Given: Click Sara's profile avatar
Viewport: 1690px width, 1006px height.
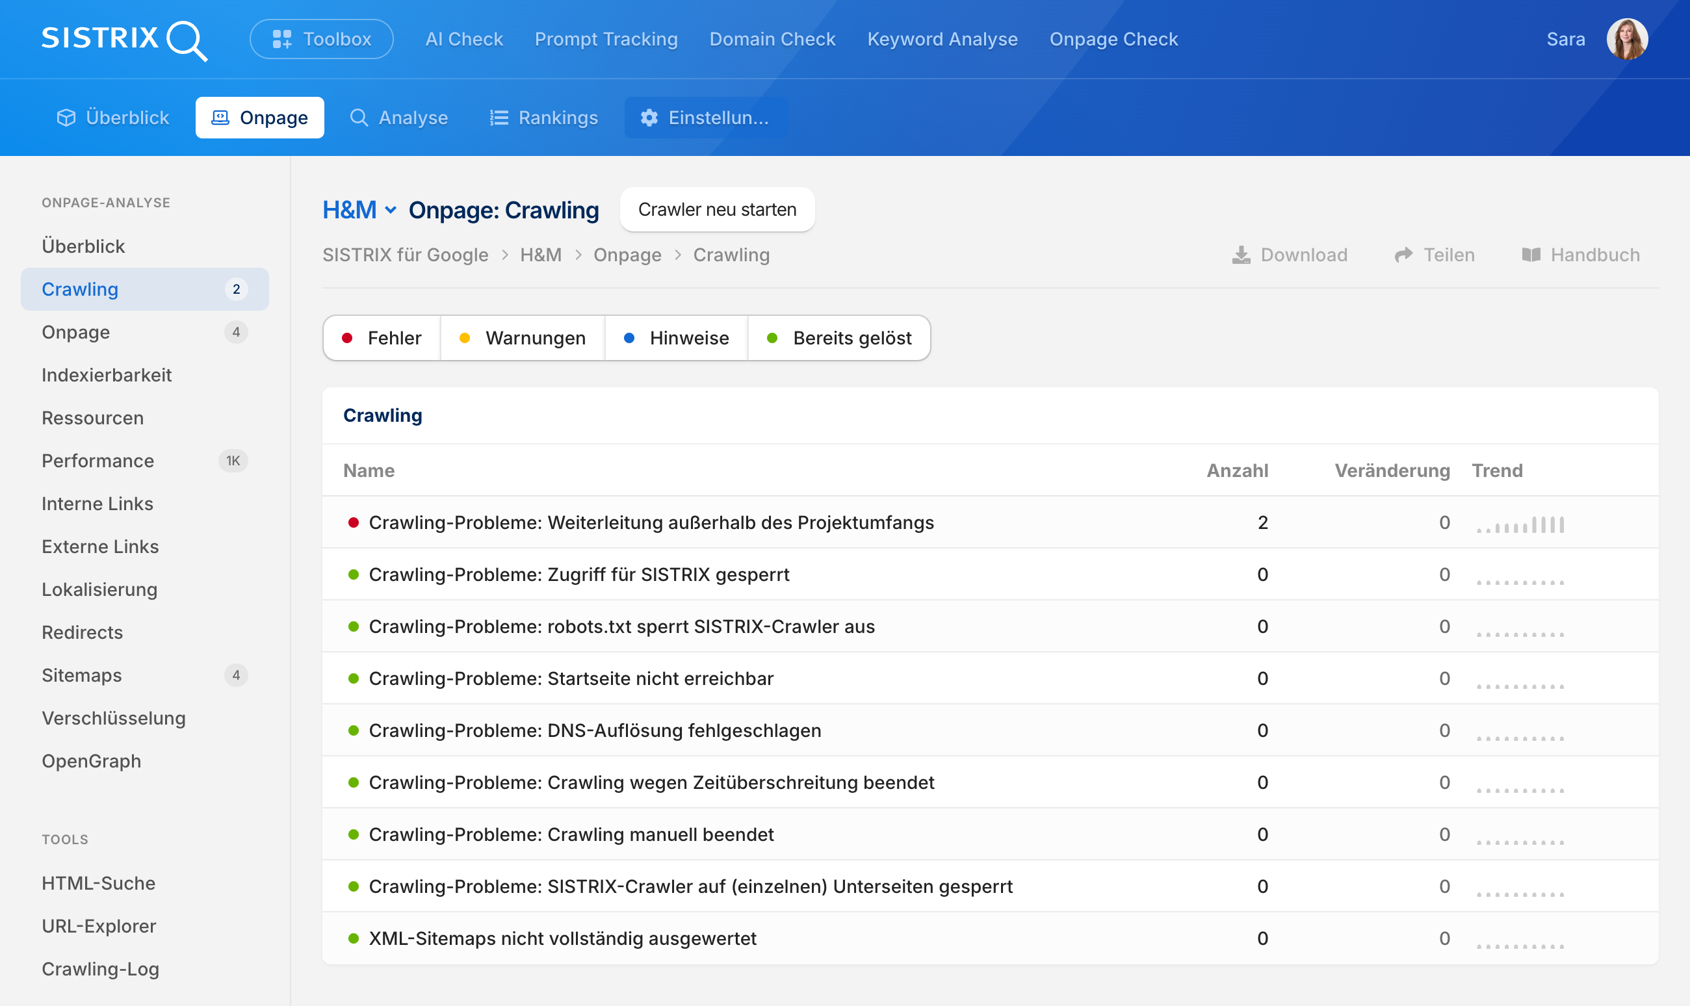Looking at the screenshot, I should pos(1627,40).
